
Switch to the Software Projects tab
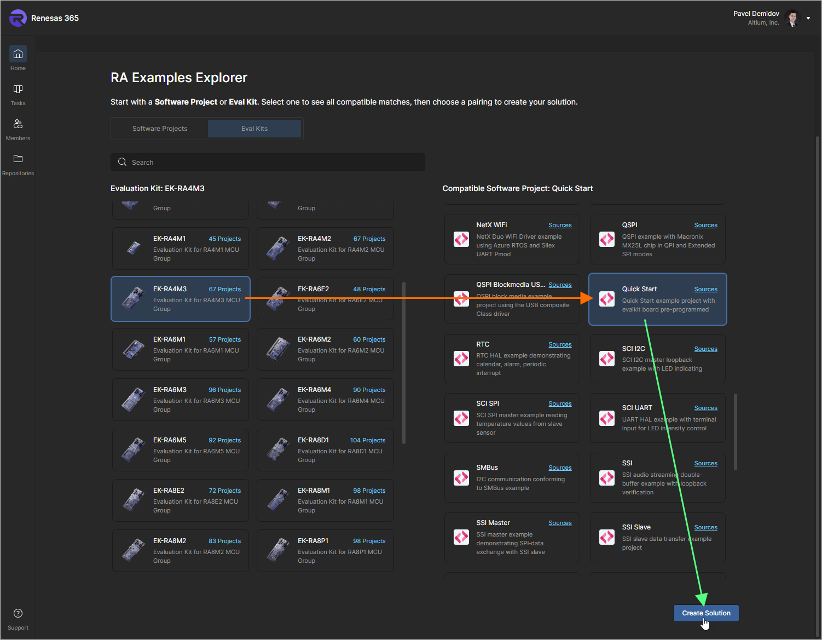coord(160,129)
